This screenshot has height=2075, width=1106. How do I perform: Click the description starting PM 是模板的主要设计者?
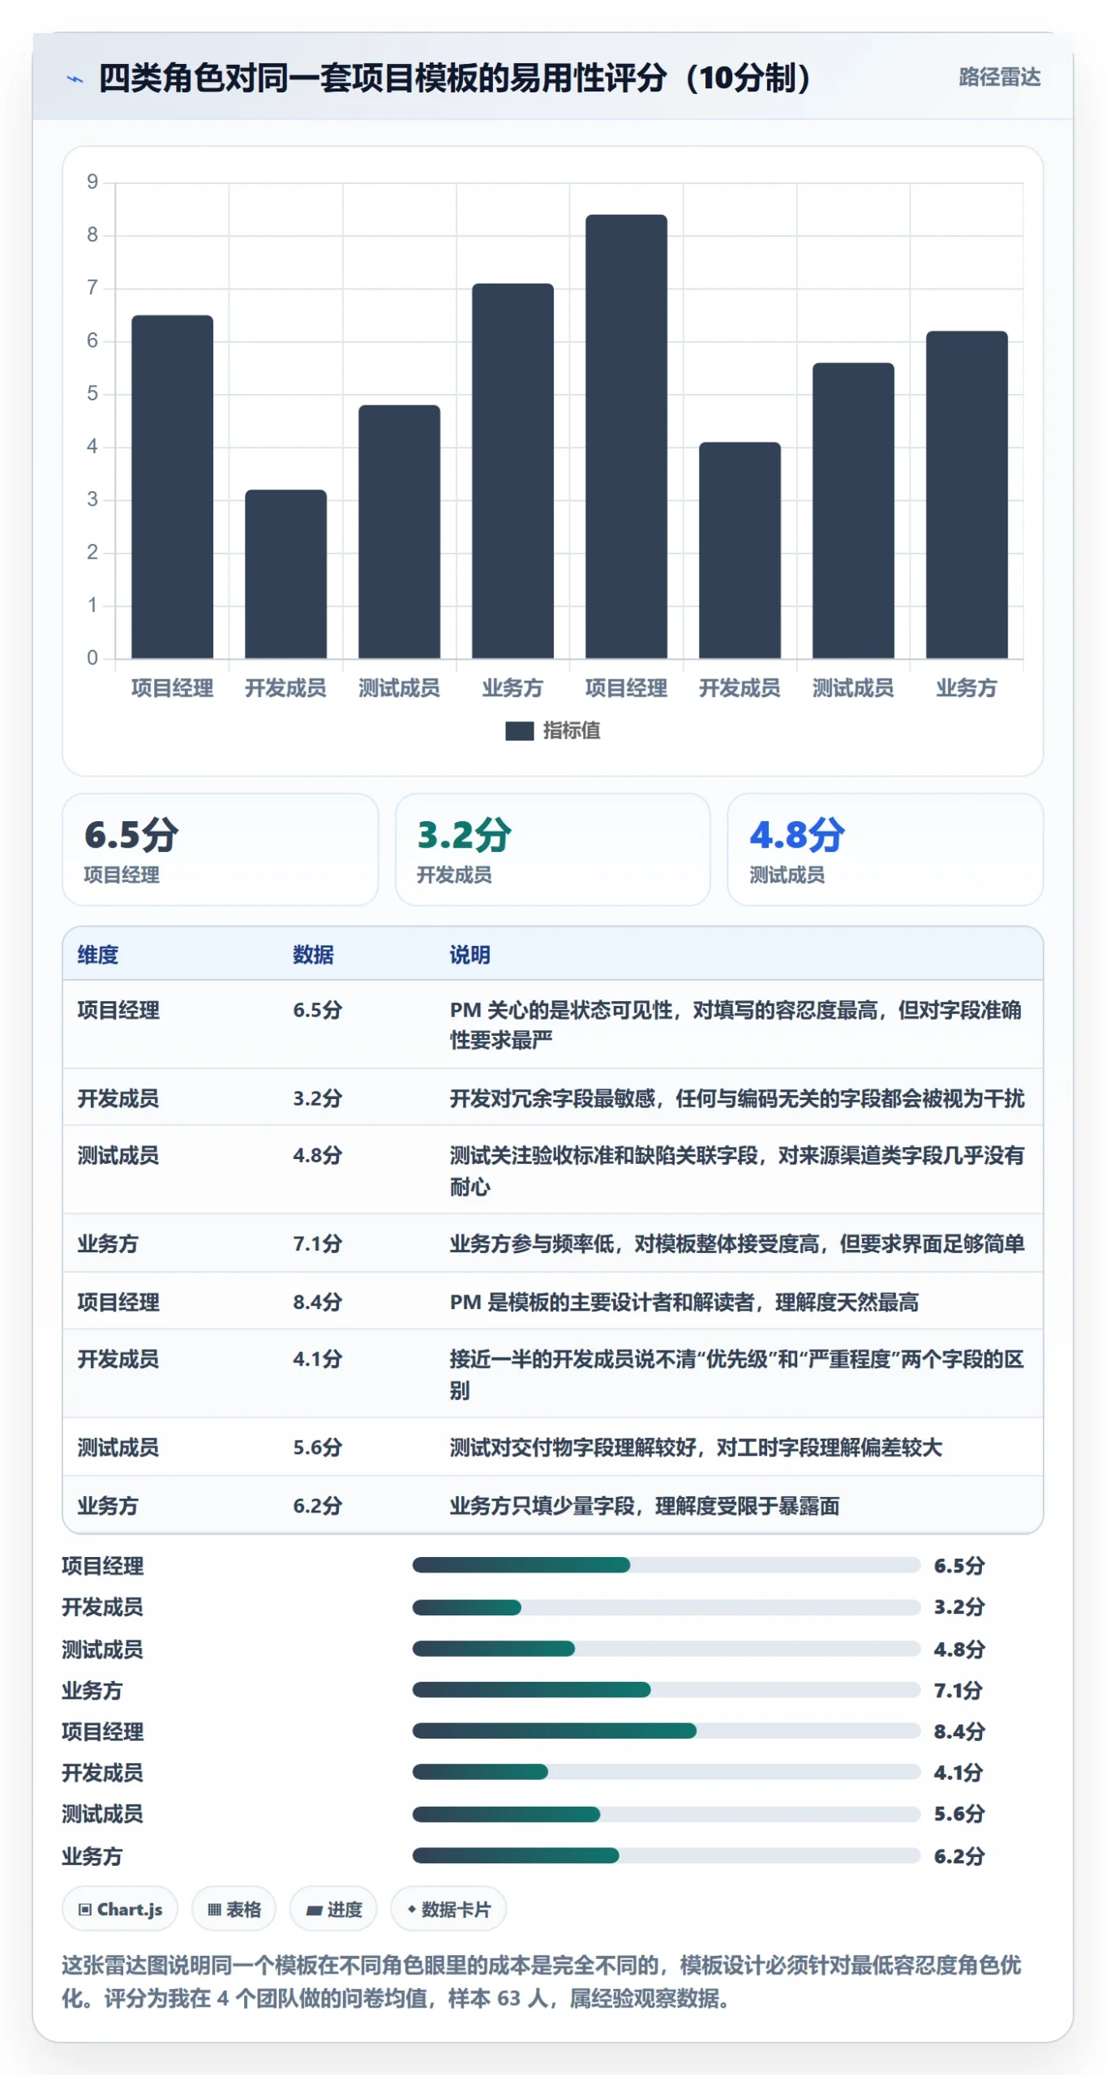(x=684, y=1302)
